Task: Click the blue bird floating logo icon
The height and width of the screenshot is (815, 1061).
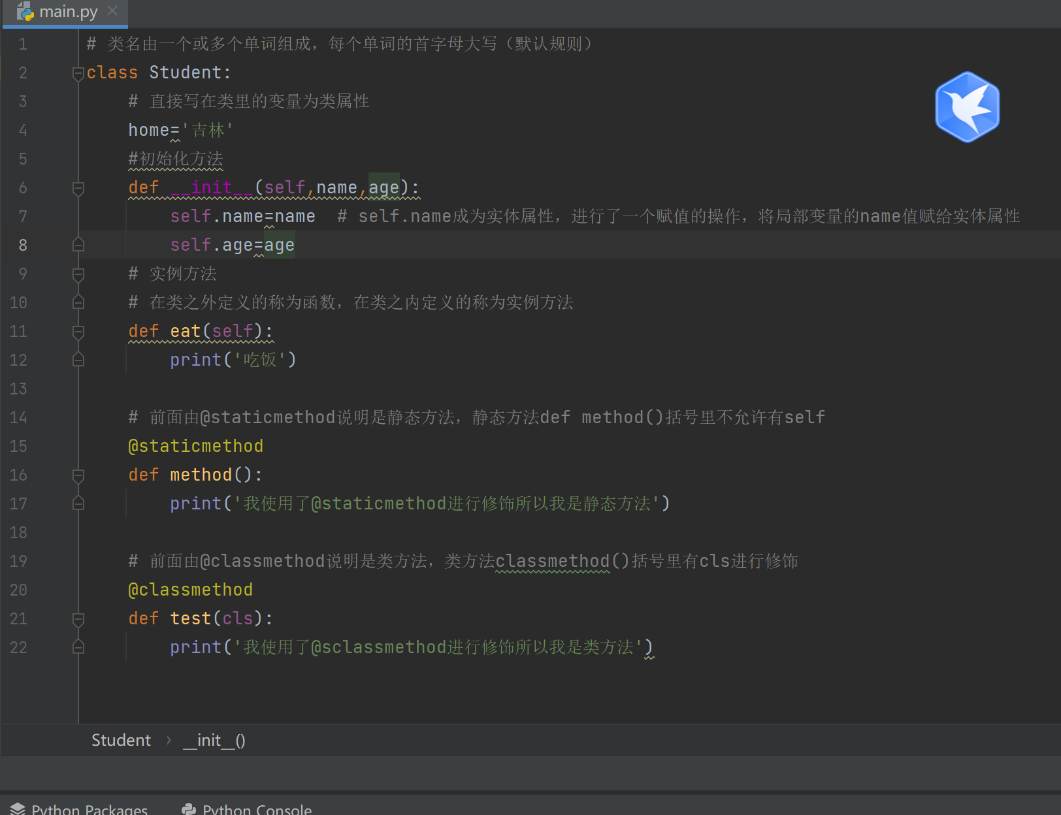Action: tap(968, 107)
